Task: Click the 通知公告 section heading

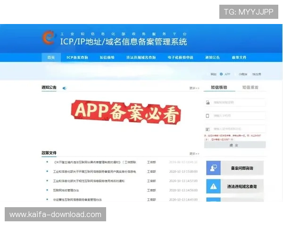Action: [x=49, y=88]
